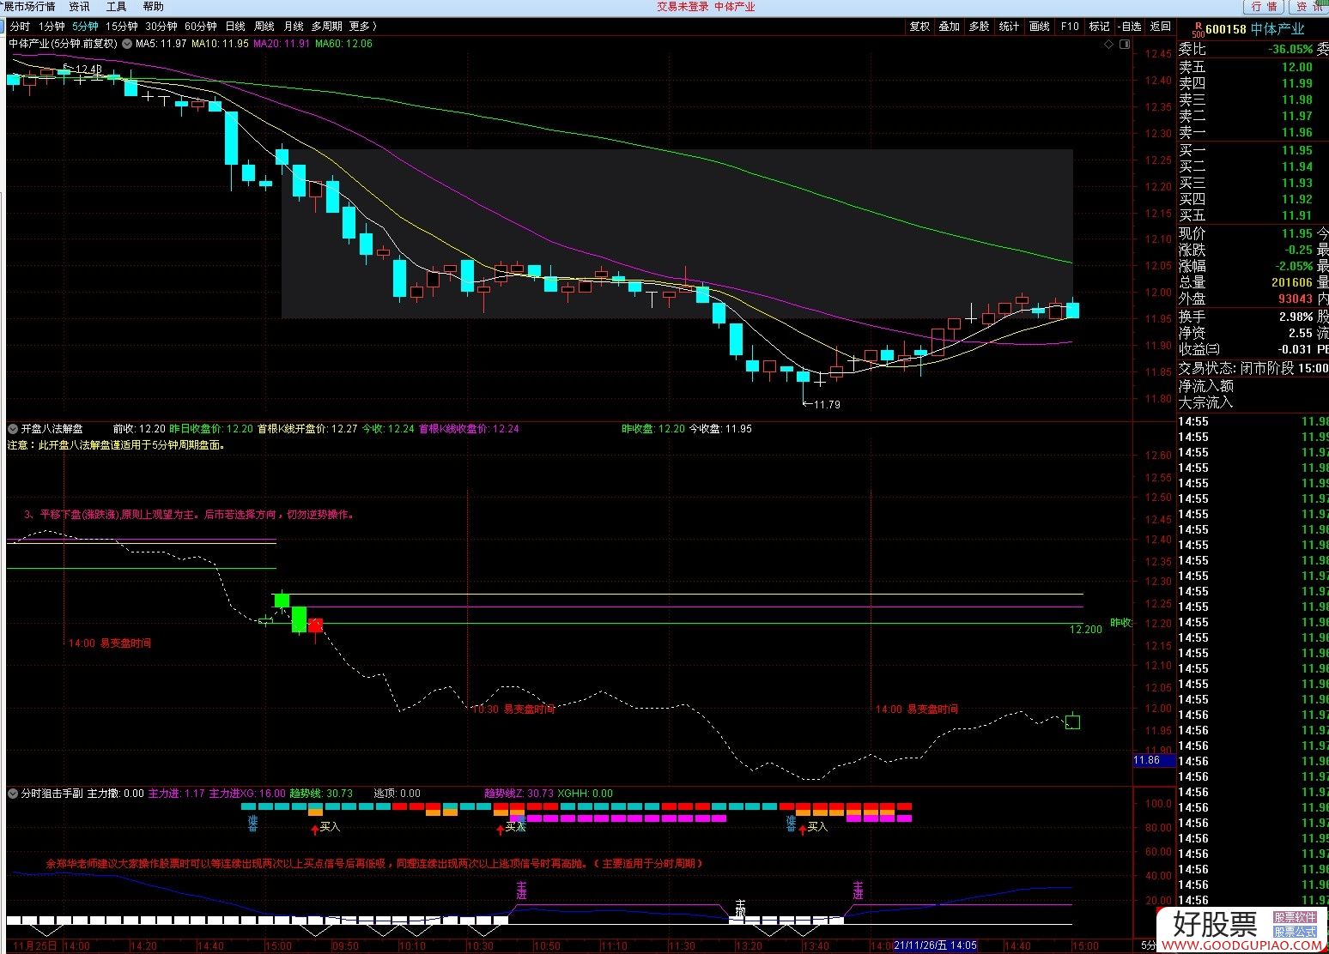Click the 行情 button at top right
This screenshot has width=1329, height=954.
point(1263,6)
